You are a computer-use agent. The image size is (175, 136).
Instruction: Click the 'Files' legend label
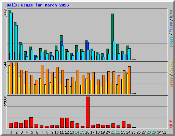tap(171, 27)
